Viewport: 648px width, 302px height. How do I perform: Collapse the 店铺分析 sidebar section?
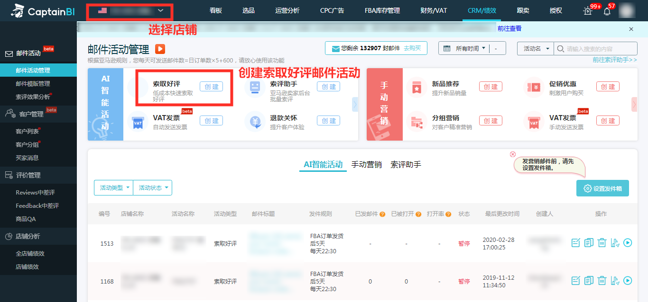pos(38,236)
